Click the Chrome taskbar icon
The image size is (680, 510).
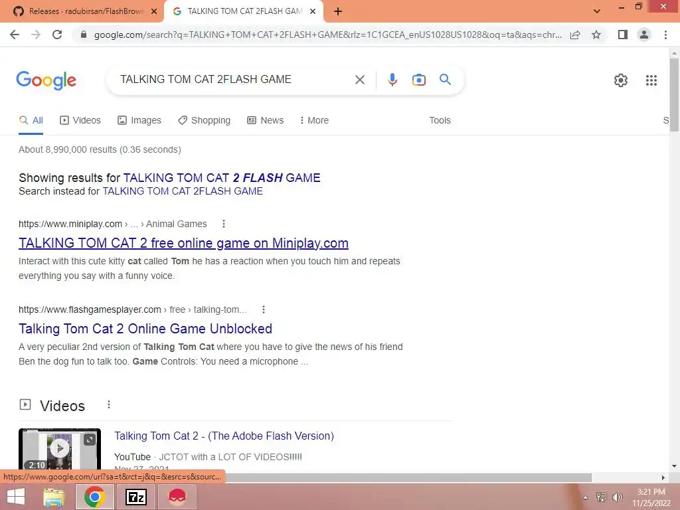point(94,497)
